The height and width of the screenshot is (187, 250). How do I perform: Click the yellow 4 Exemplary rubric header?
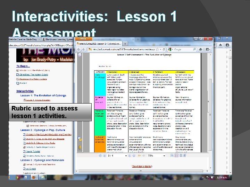pos(117,72)
